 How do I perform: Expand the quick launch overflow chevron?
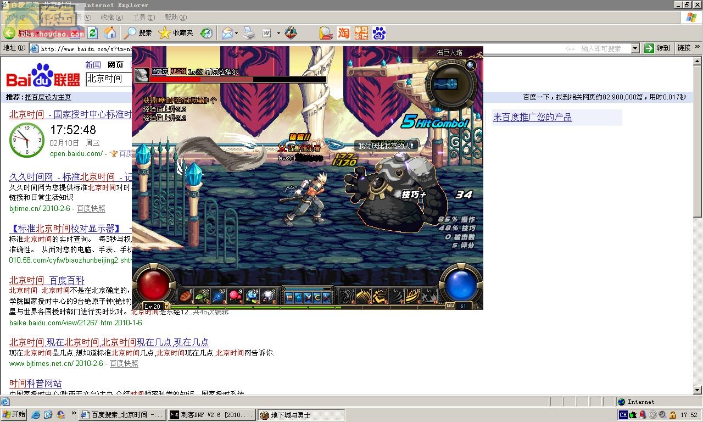[74, 413]
